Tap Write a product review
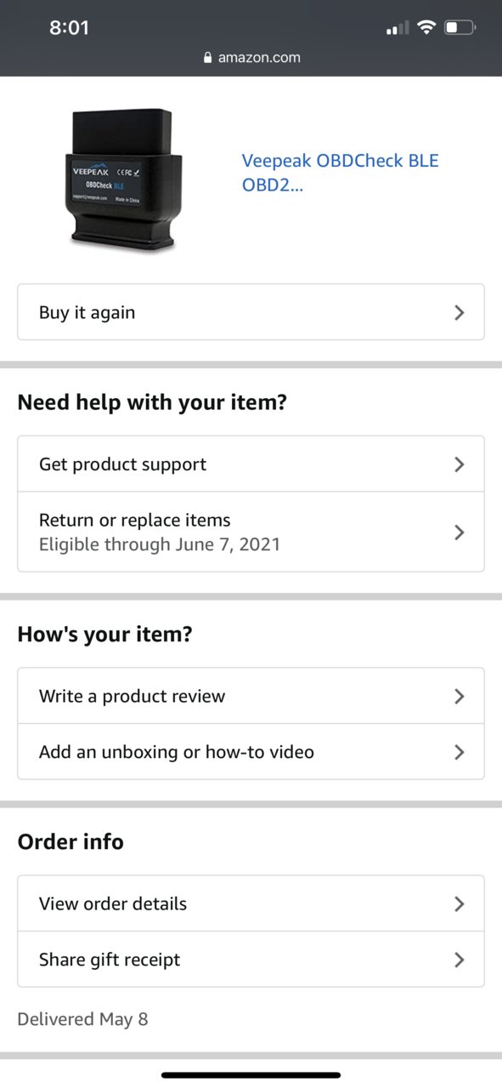 [251, 696]
